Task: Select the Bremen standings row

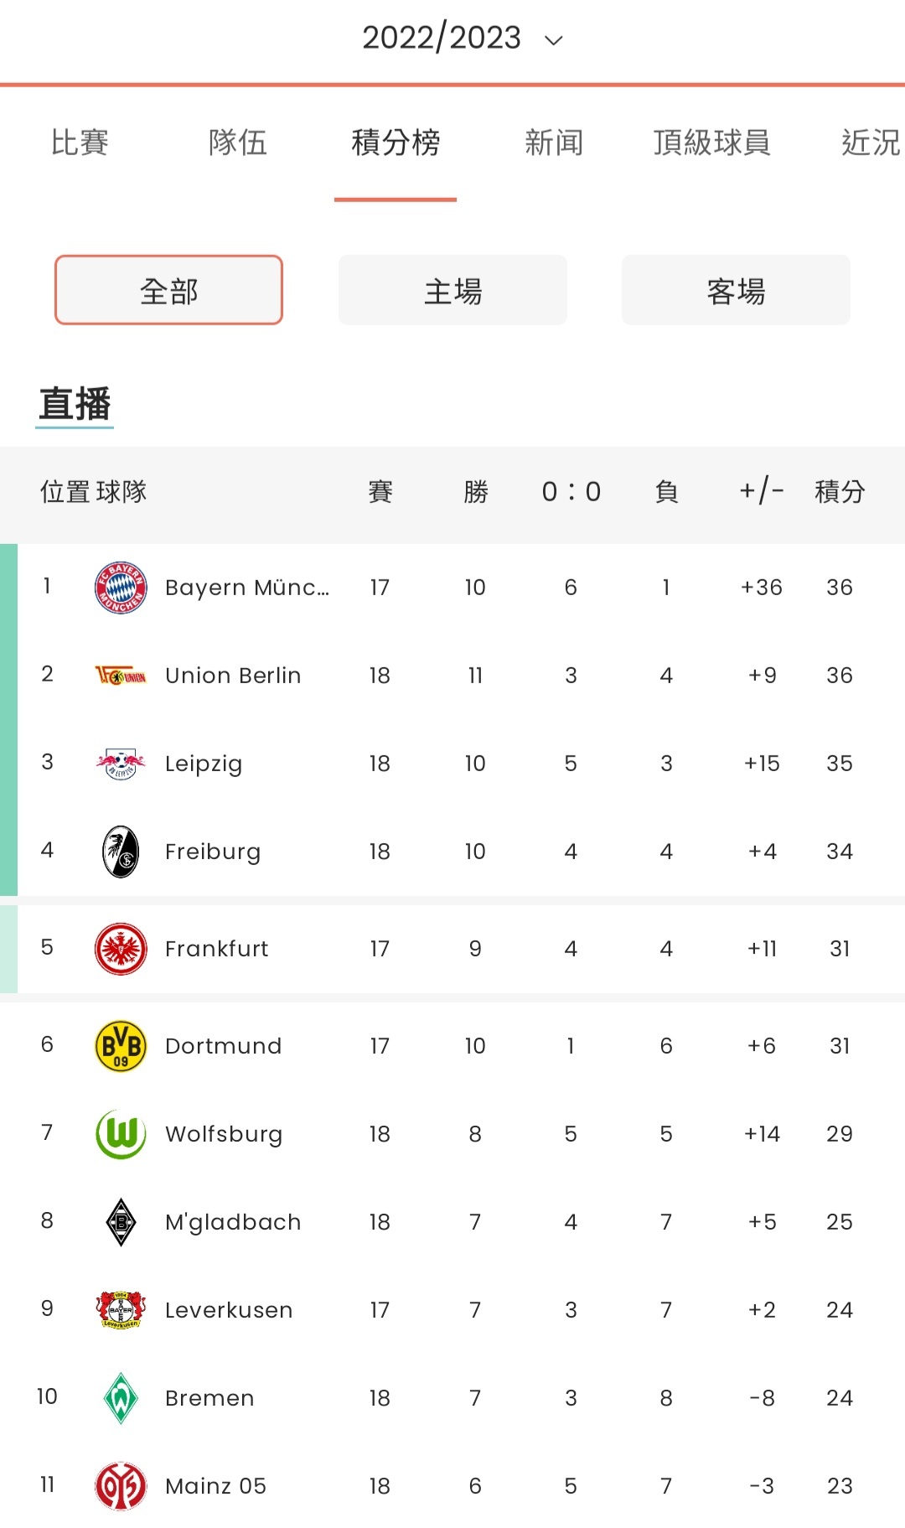Action: [x=452, y=1398]
